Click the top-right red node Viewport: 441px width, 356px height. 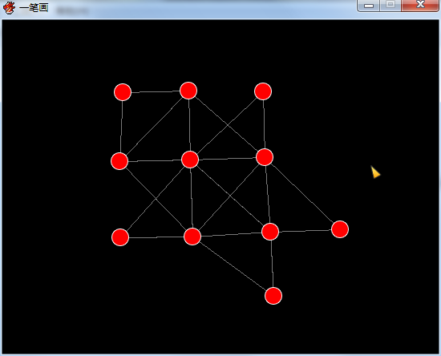point(263,91)
